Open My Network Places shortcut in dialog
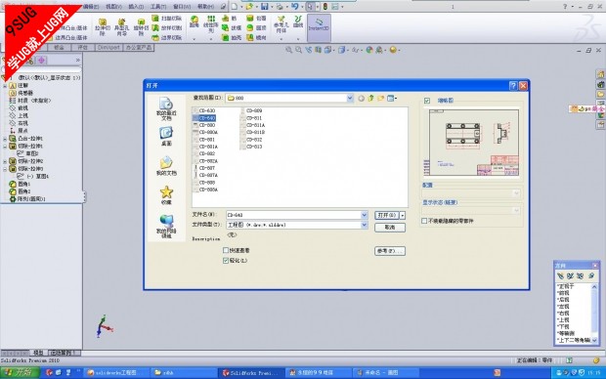This screenshot has width=606, height=379. pos(166,227)
